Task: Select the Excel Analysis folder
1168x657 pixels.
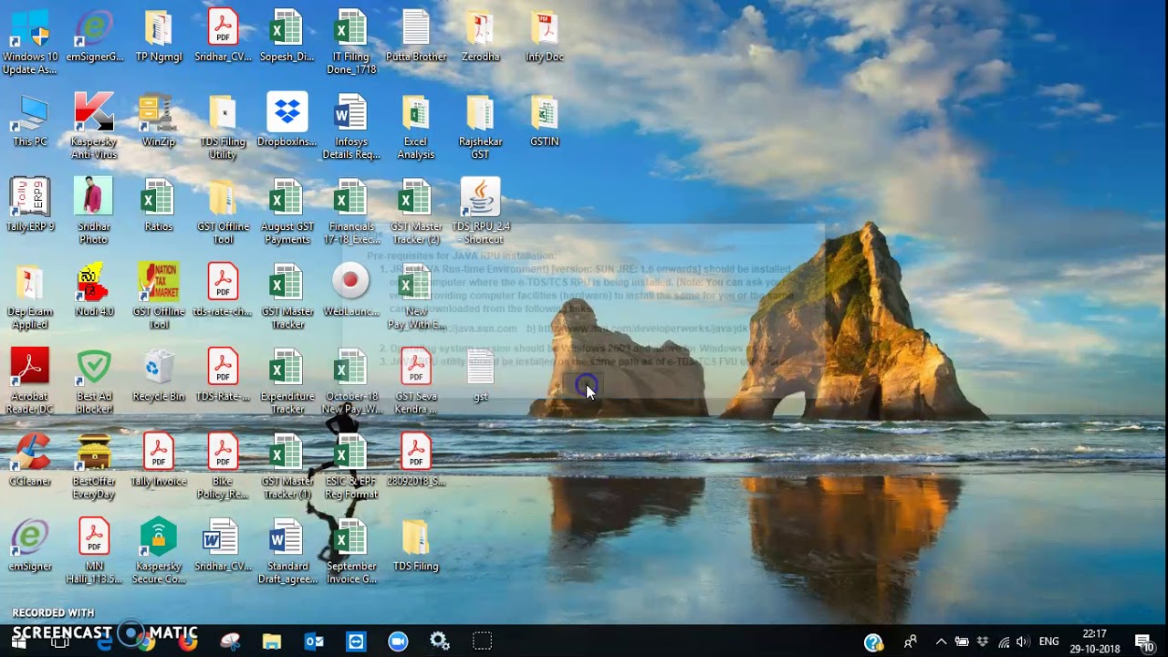Action: pyautogui.click(x=415, y=126)
